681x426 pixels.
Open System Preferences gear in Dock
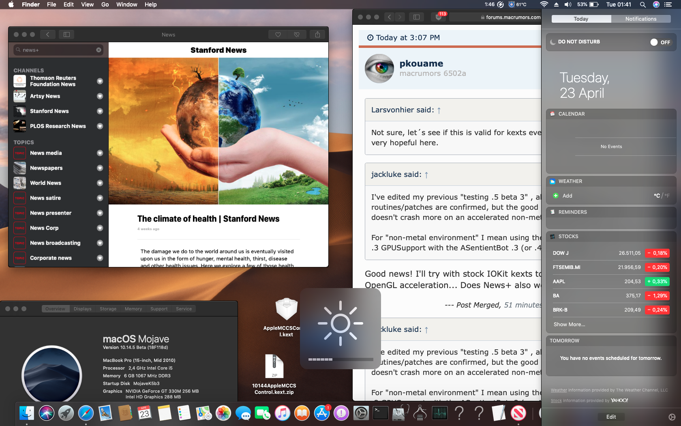(361, 413)
